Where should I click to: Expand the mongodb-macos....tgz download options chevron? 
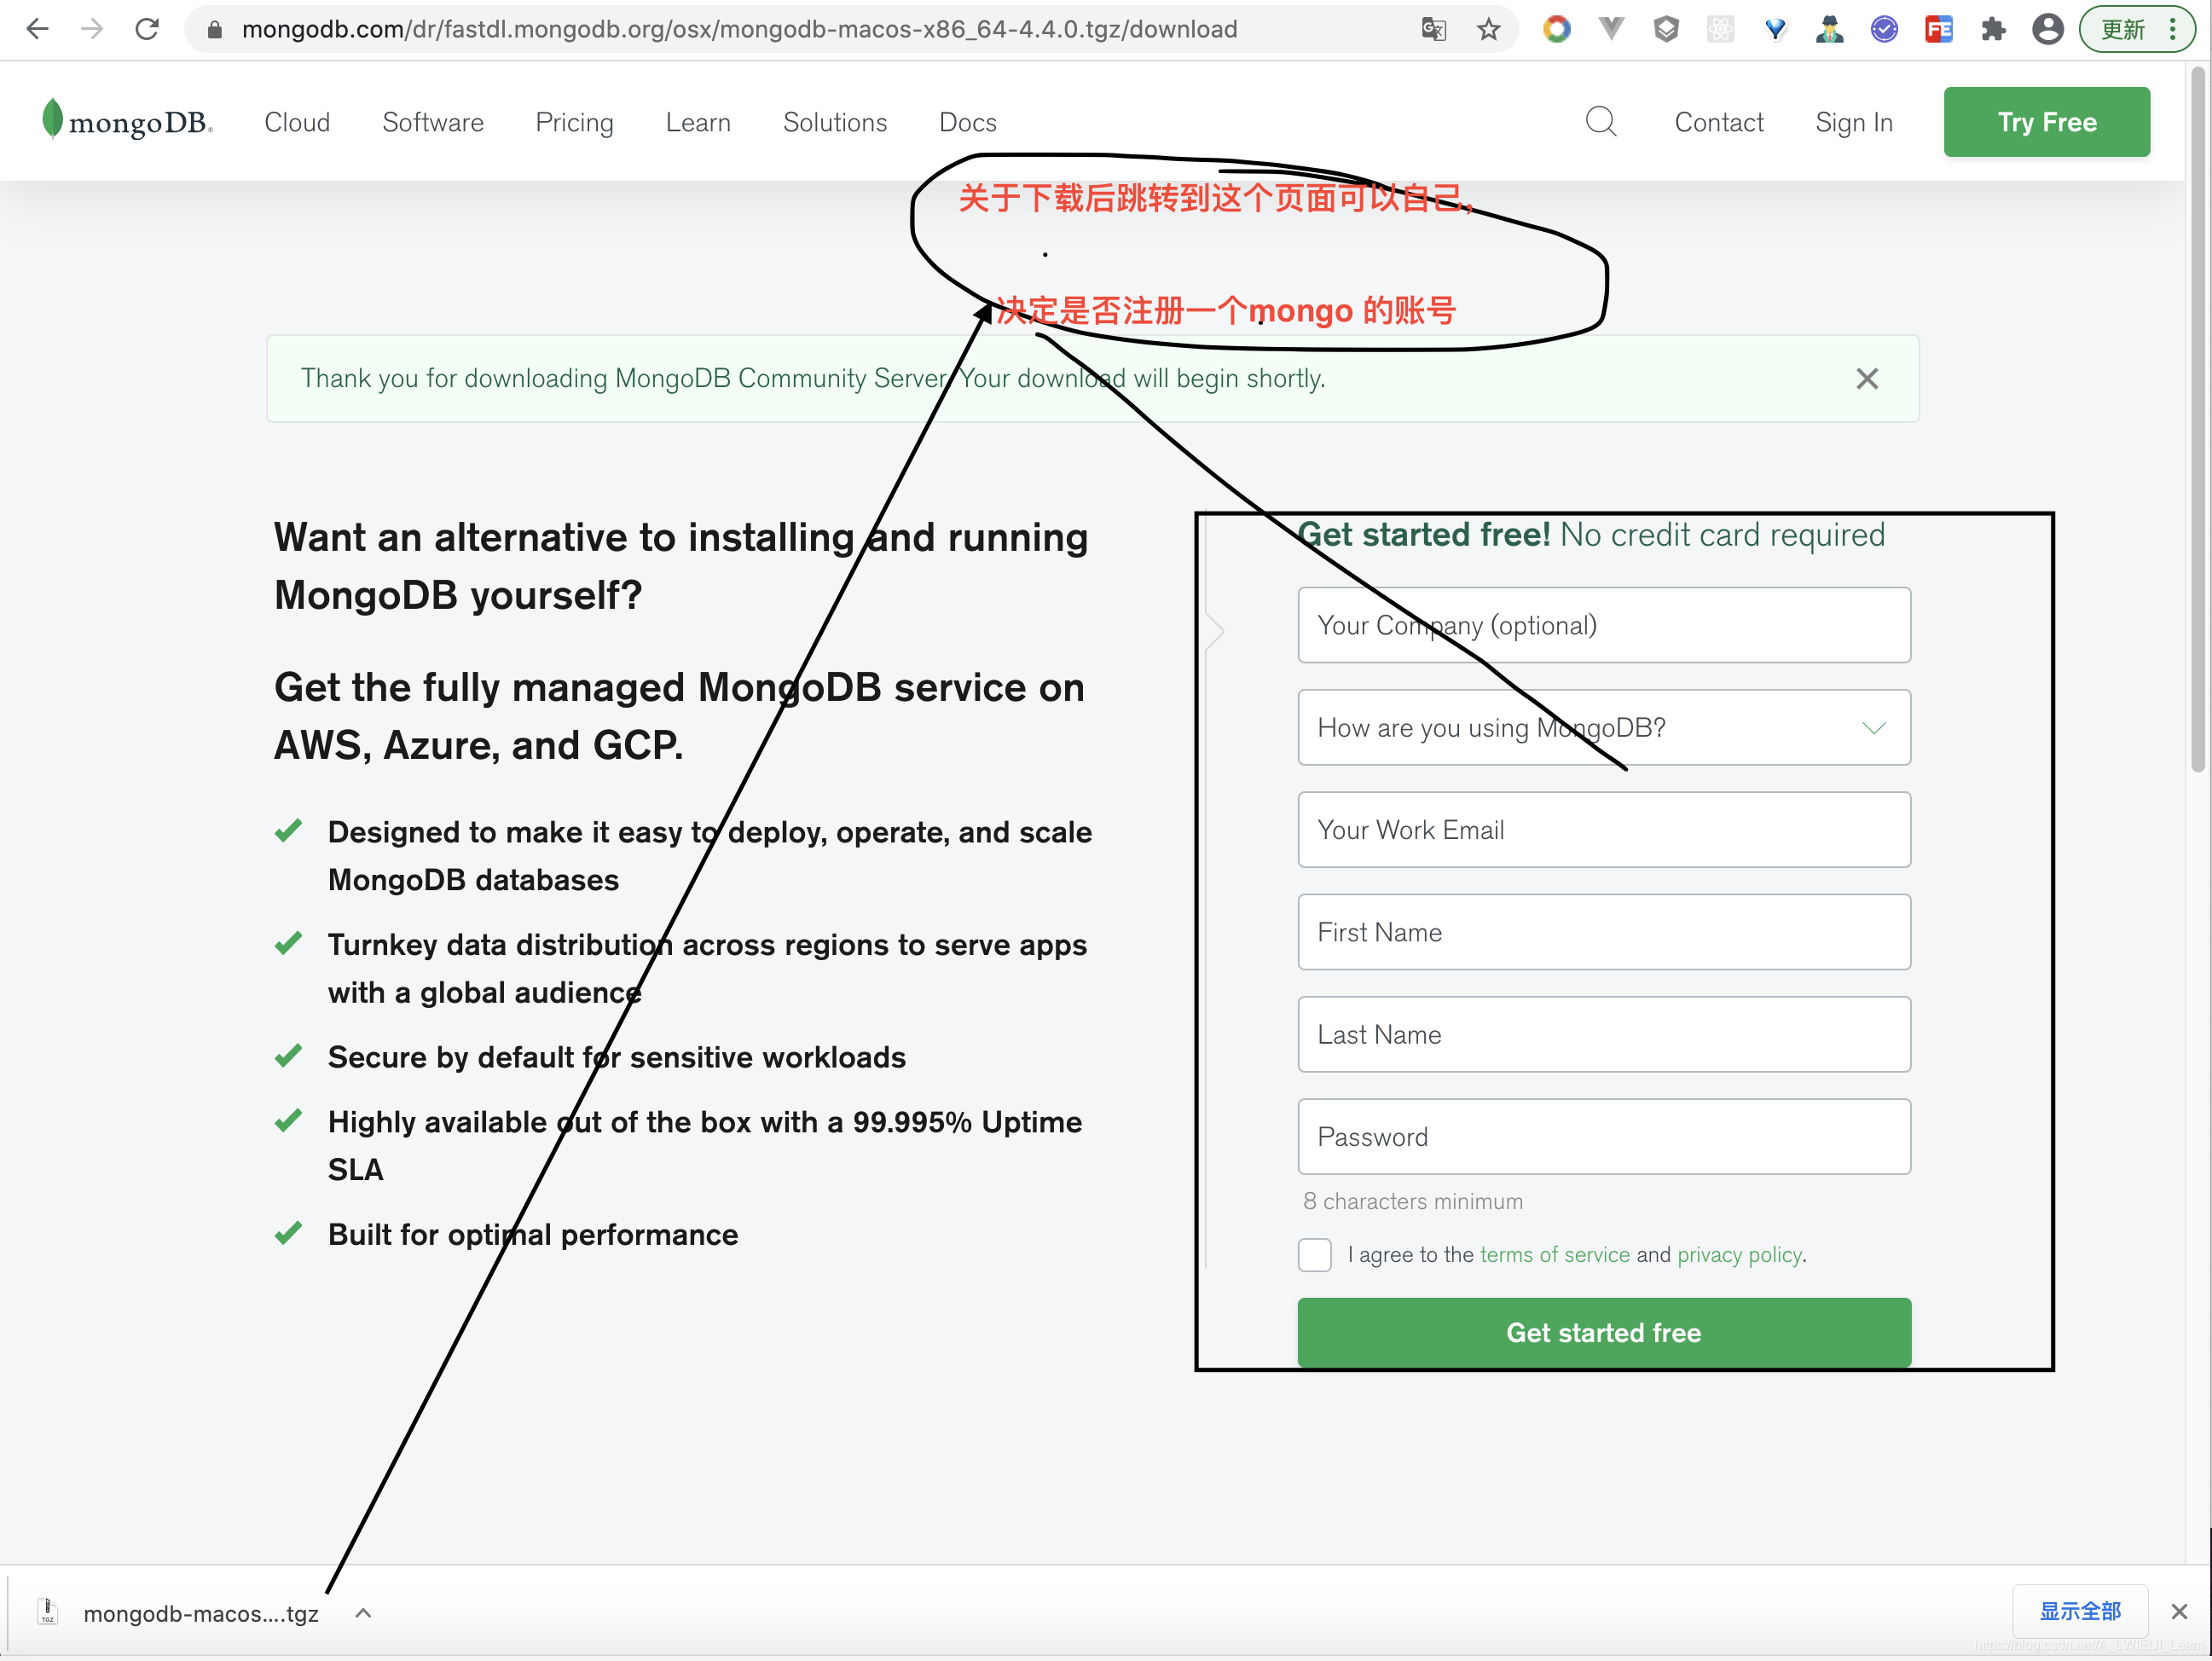click(x=363, y=1613)
